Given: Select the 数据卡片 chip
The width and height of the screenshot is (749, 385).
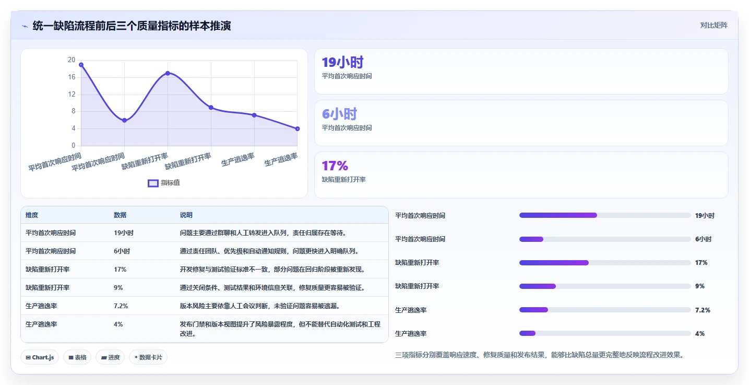Looking at the screenshot, I should (148, 357).
